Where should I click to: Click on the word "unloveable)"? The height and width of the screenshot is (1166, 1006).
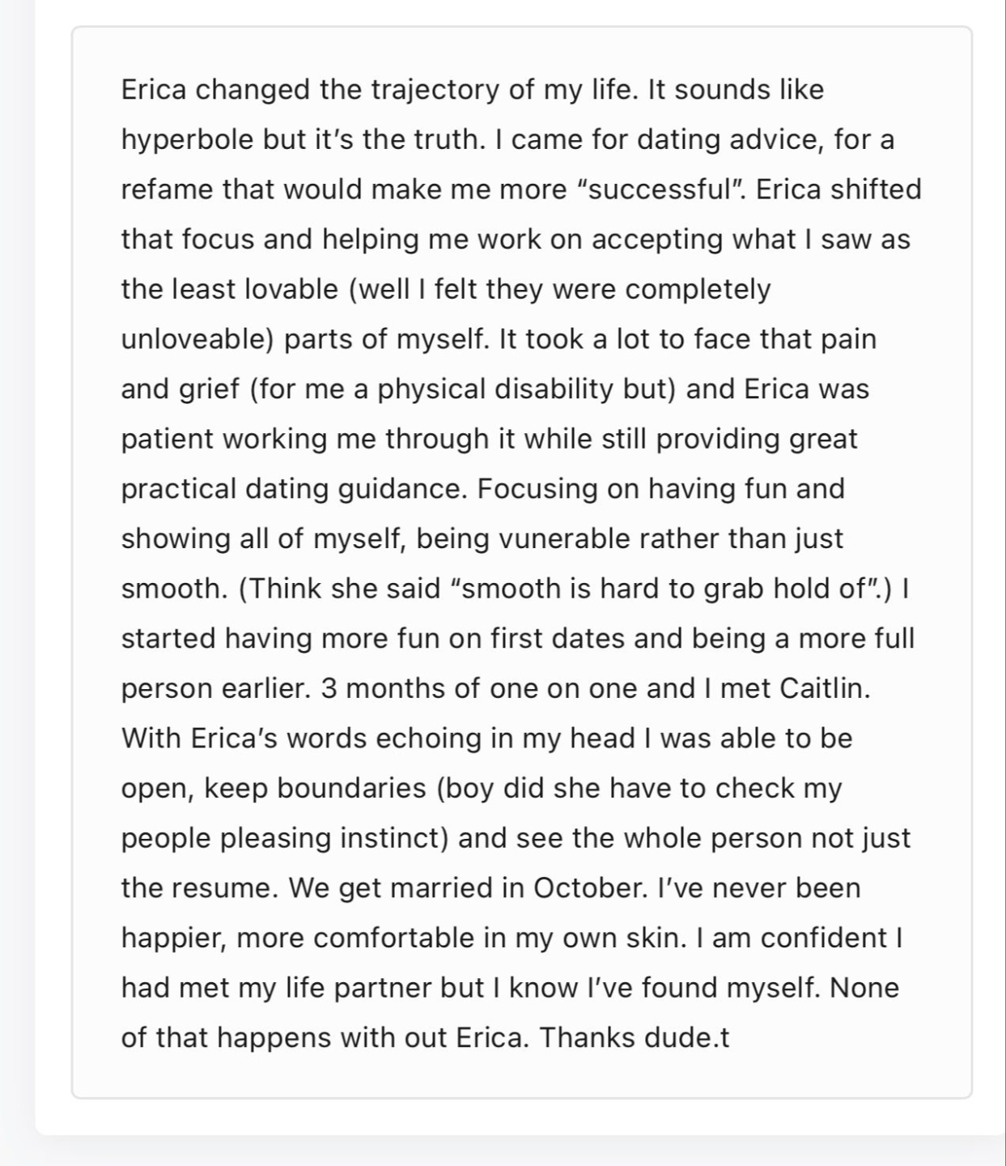(198, 339)
